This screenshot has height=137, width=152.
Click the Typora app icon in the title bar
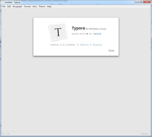(3, 2)
